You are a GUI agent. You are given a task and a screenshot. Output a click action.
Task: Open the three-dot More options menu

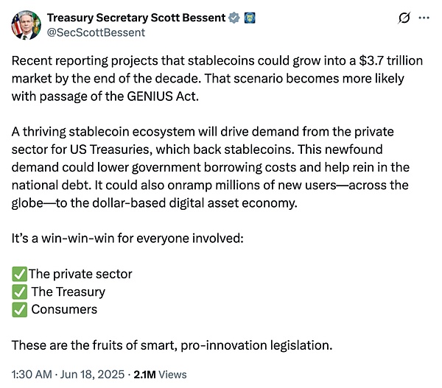[424, 18]
